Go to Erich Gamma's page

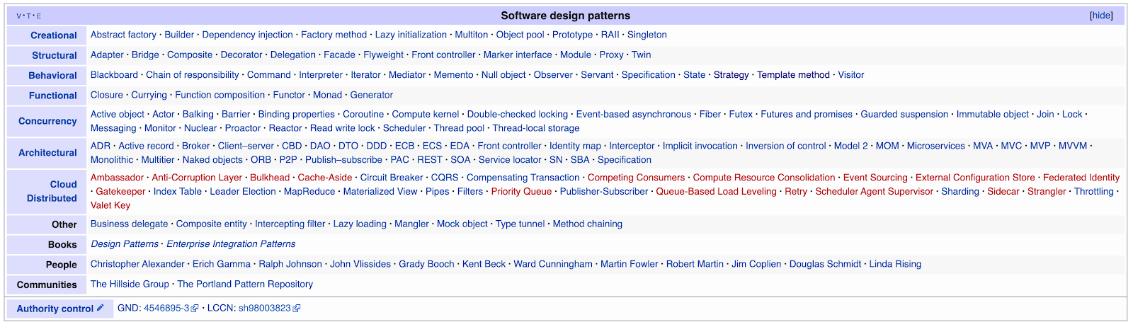(221, 264)
